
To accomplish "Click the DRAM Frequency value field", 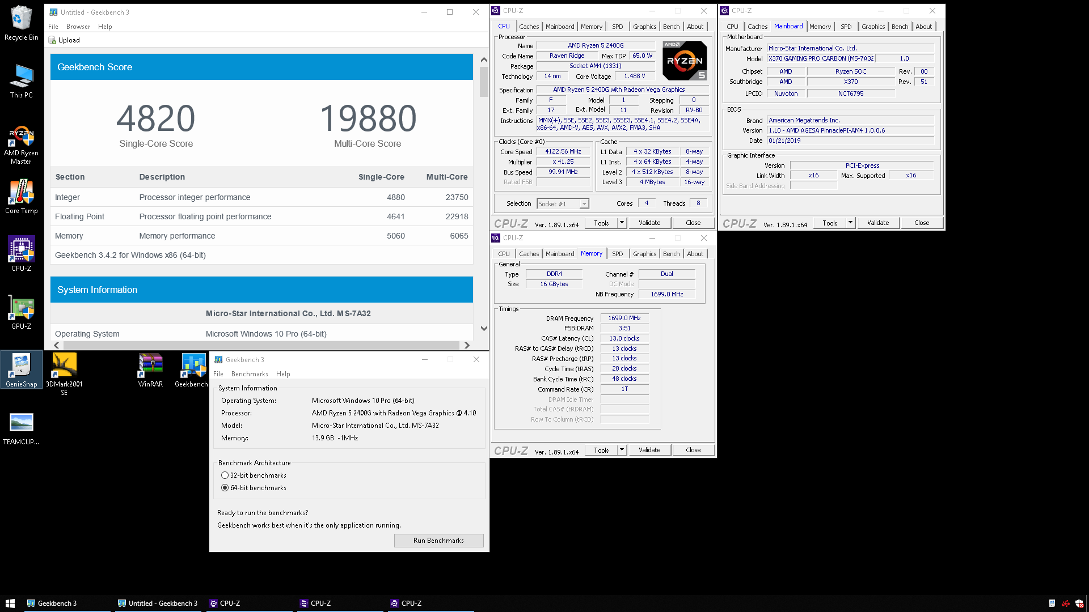I will pos(624,318).
